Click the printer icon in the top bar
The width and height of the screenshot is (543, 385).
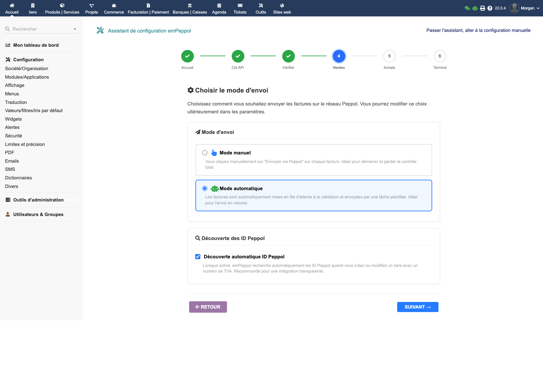coord(482,8)
